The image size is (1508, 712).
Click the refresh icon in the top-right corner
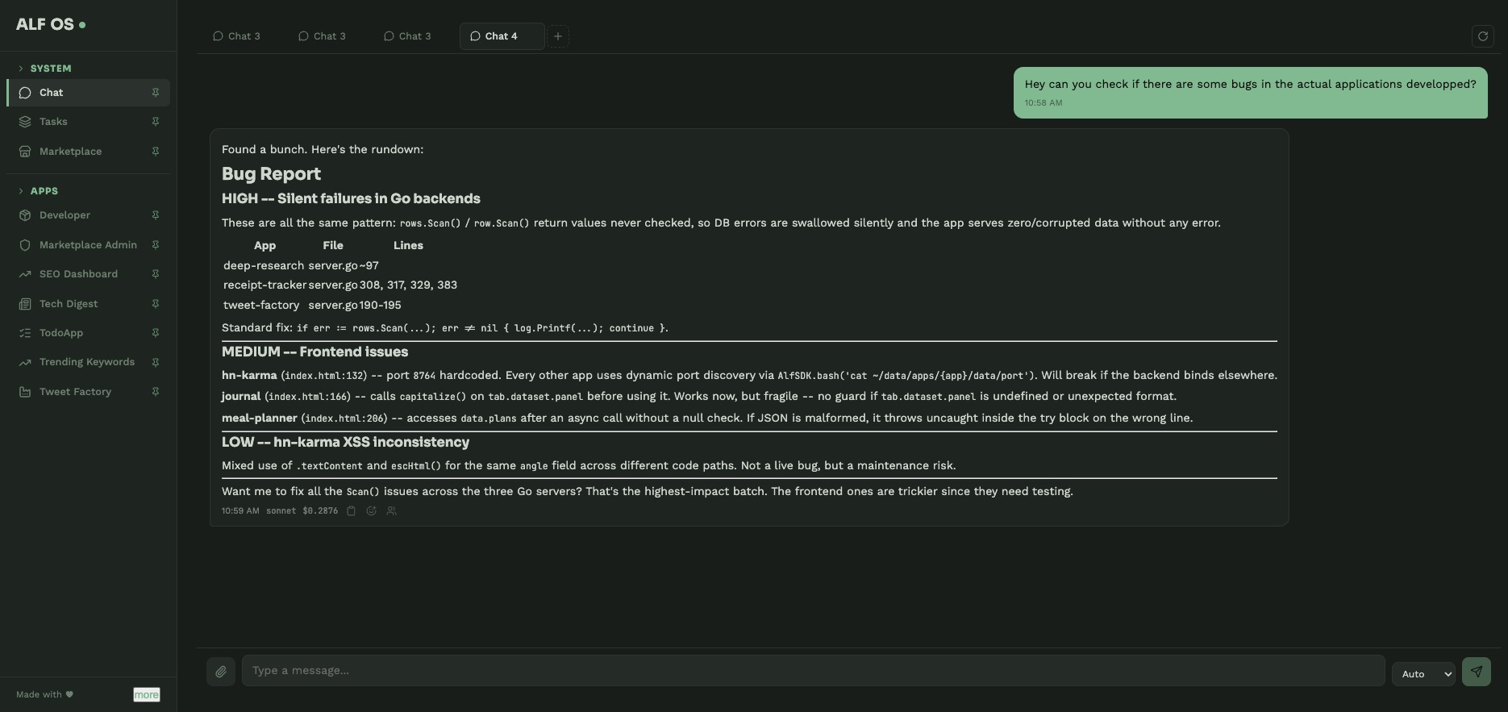(1482, 36)
